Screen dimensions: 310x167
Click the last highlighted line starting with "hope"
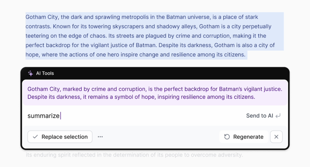coord(135,55)
